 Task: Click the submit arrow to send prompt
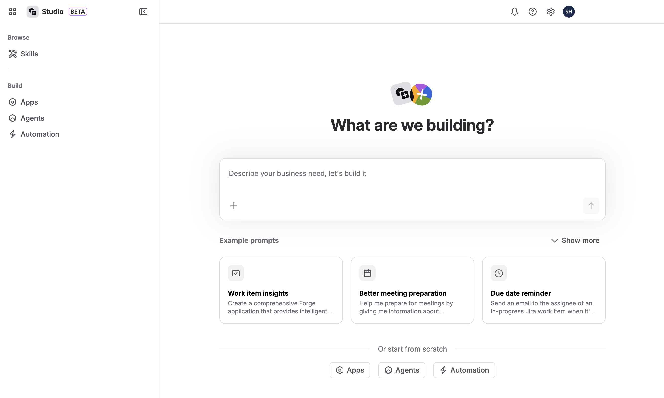coord(591,206)
